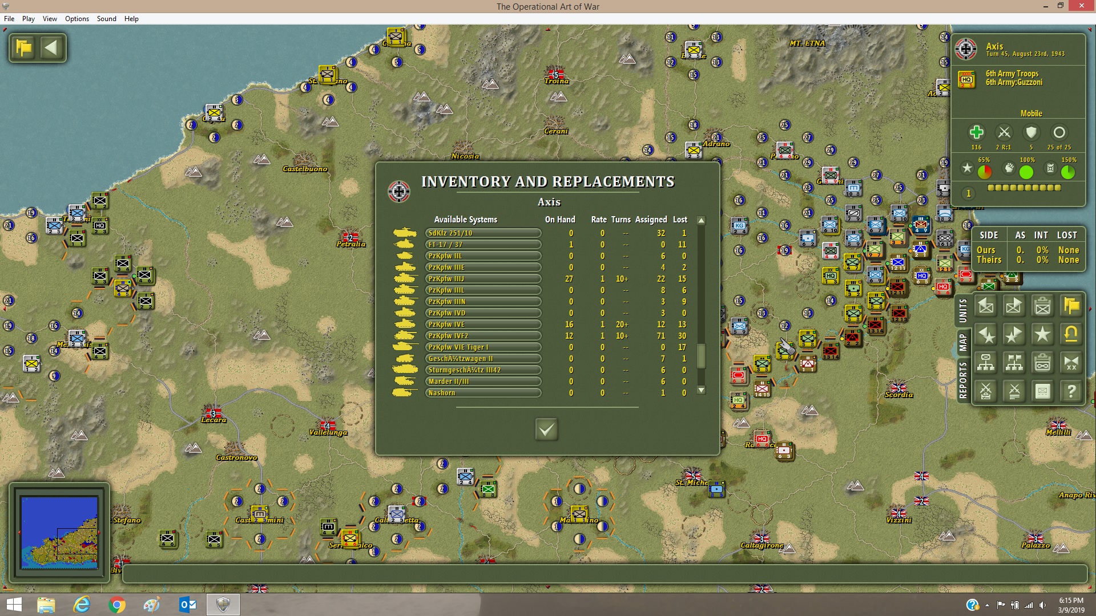Click the Inventory list scrollbar thumb

pos(702,356)
